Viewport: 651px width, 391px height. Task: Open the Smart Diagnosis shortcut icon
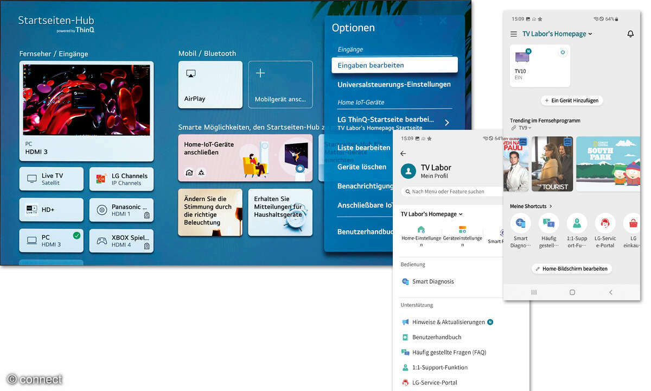coord(520,223)
